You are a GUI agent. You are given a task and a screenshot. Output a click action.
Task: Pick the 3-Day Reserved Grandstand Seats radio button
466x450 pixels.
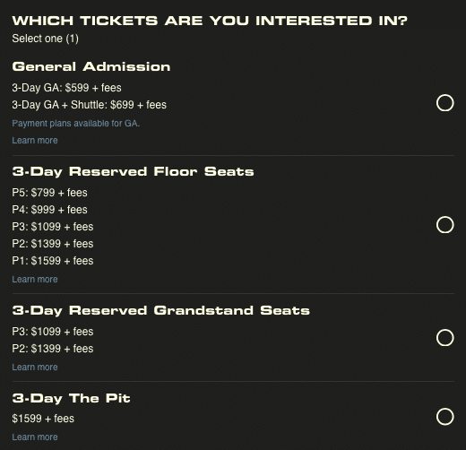444,338
